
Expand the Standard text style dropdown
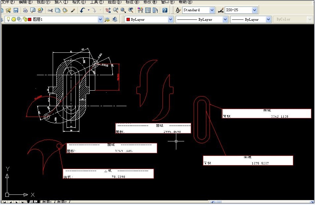click(x=212, y=10)
